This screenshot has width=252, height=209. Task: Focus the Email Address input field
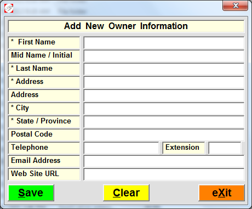[x=164, y=161]
